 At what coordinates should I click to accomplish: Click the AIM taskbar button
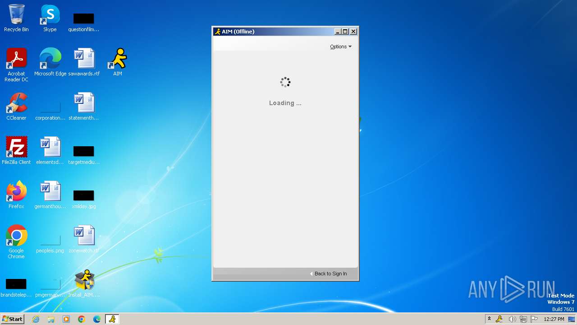pyautogui.click(x=112, y=319)
